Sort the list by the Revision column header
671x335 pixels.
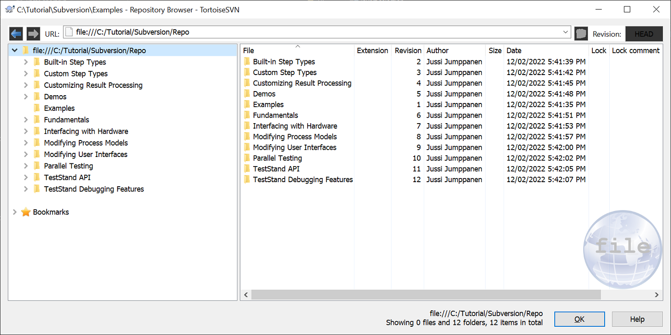pyautogui.click(x=408, y=50)
